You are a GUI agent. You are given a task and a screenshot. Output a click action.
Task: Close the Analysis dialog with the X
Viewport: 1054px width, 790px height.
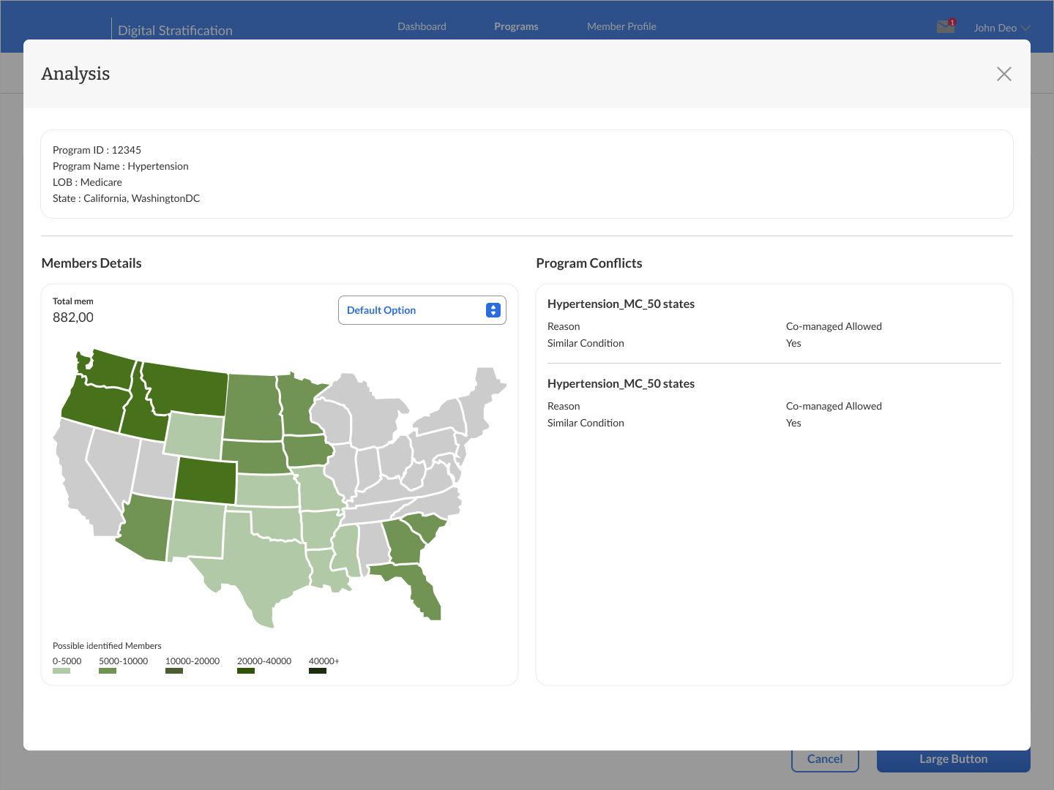point(1003,73)
